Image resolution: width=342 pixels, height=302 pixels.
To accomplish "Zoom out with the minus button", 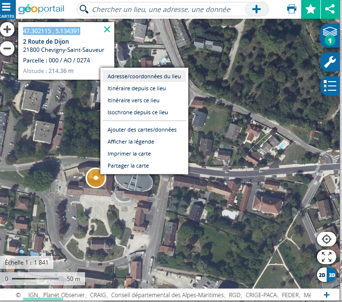I will coord(7,48).
